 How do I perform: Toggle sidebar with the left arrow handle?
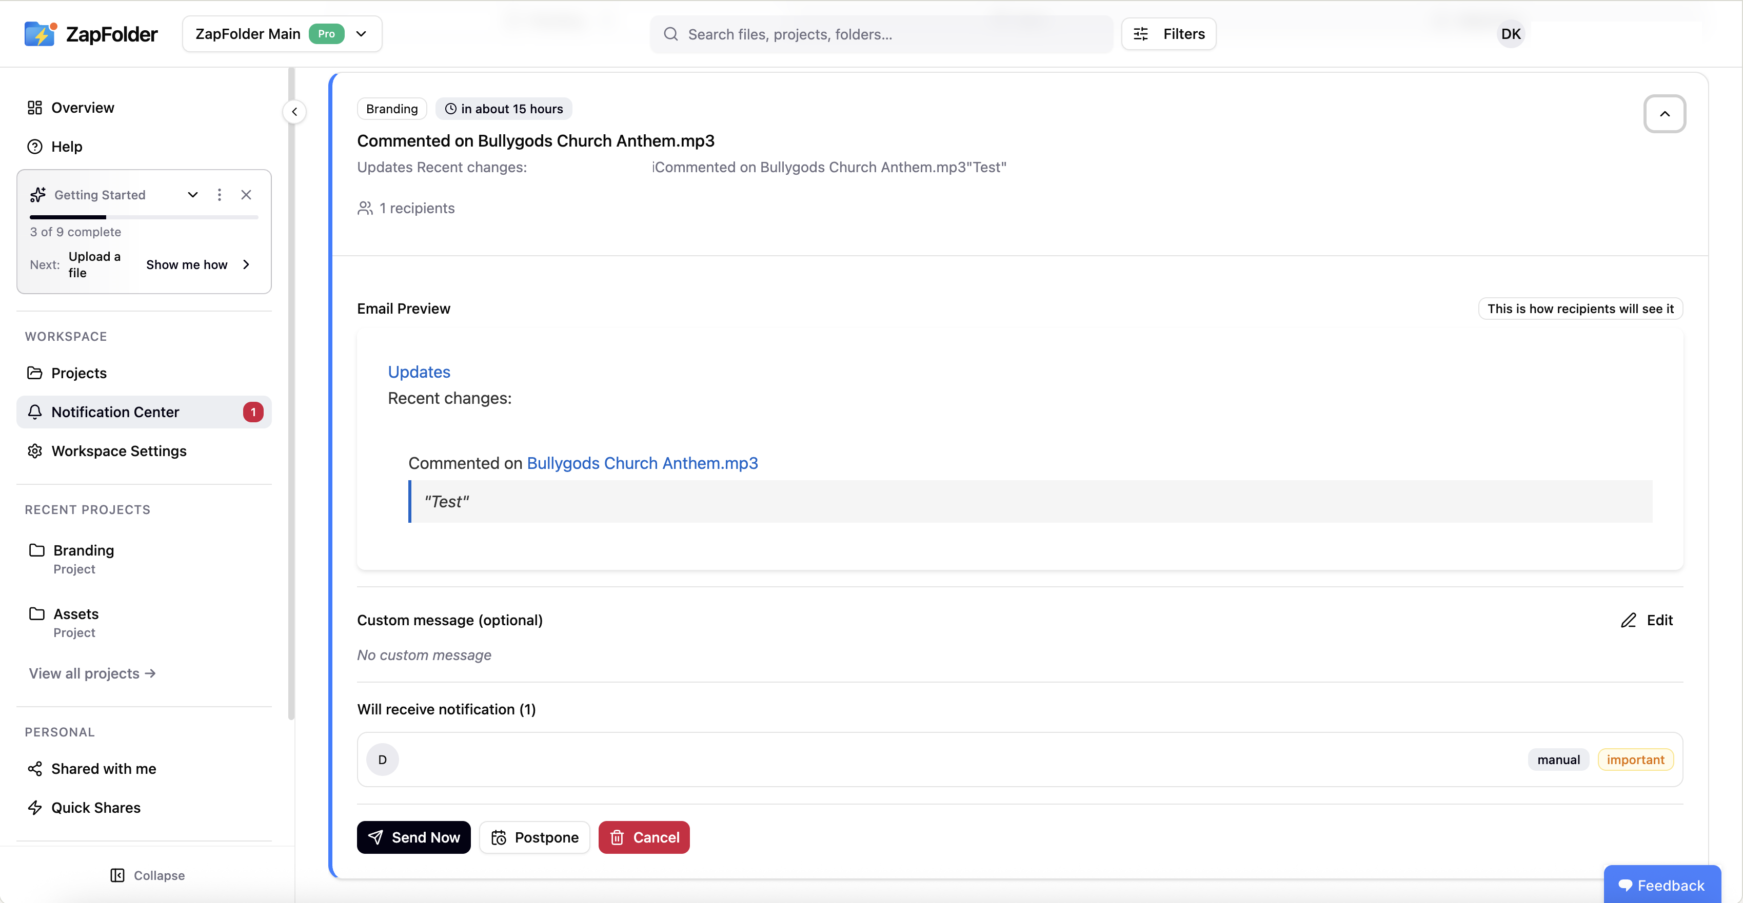294,112
